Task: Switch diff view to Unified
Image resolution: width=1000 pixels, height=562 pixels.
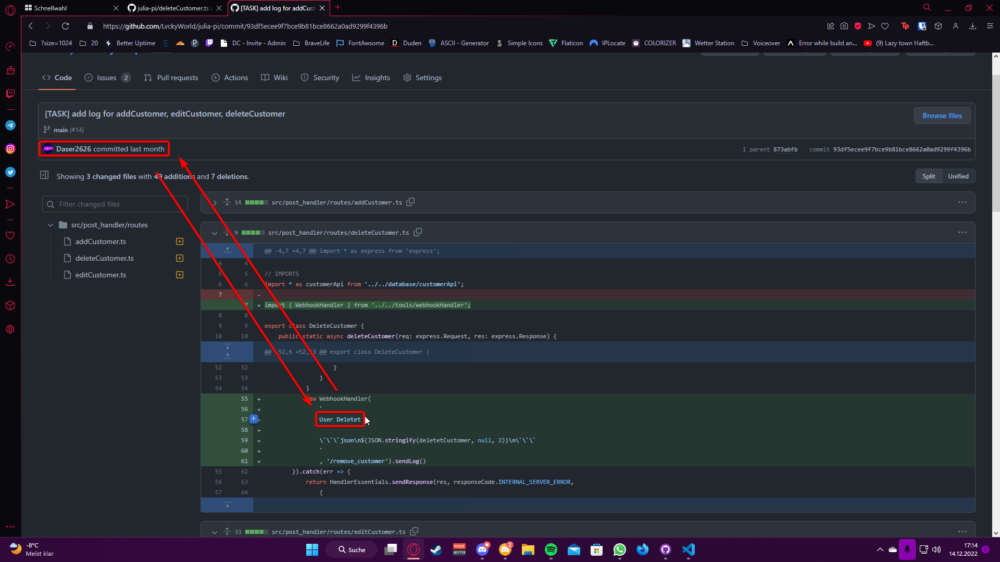Action: 958,176
